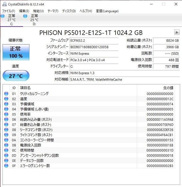Click status icon for 03 予備領域 row
Image resolution: width=182 pixels, height=187 pixels.
point(6,104)
